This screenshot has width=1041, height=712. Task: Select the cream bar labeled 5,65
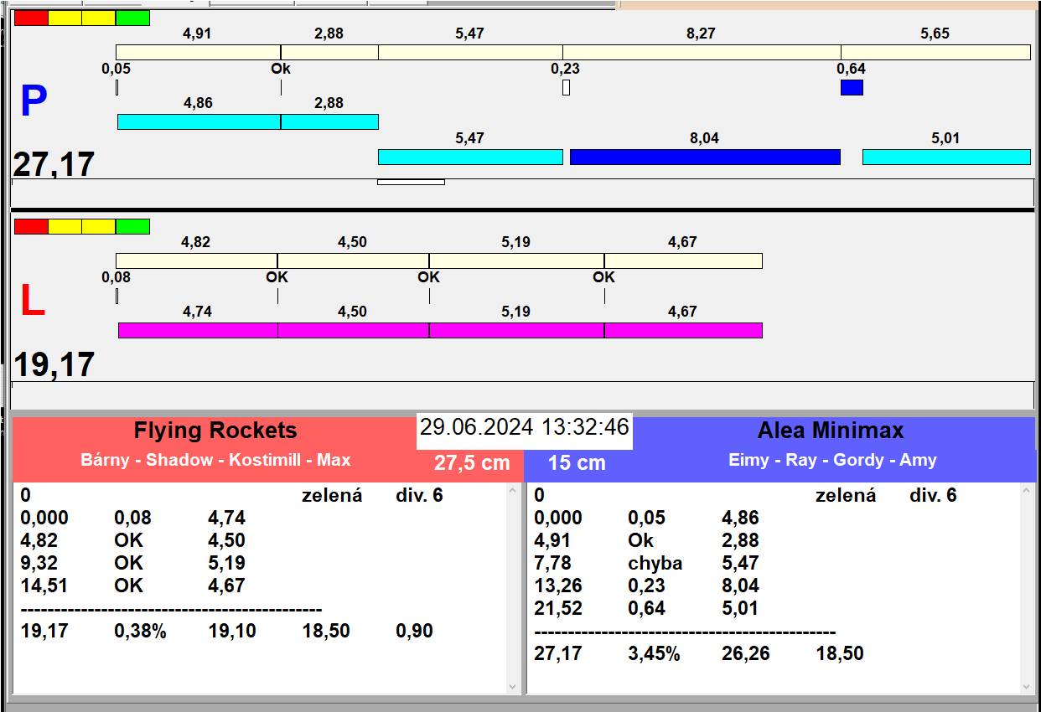[x=935, y=52]
